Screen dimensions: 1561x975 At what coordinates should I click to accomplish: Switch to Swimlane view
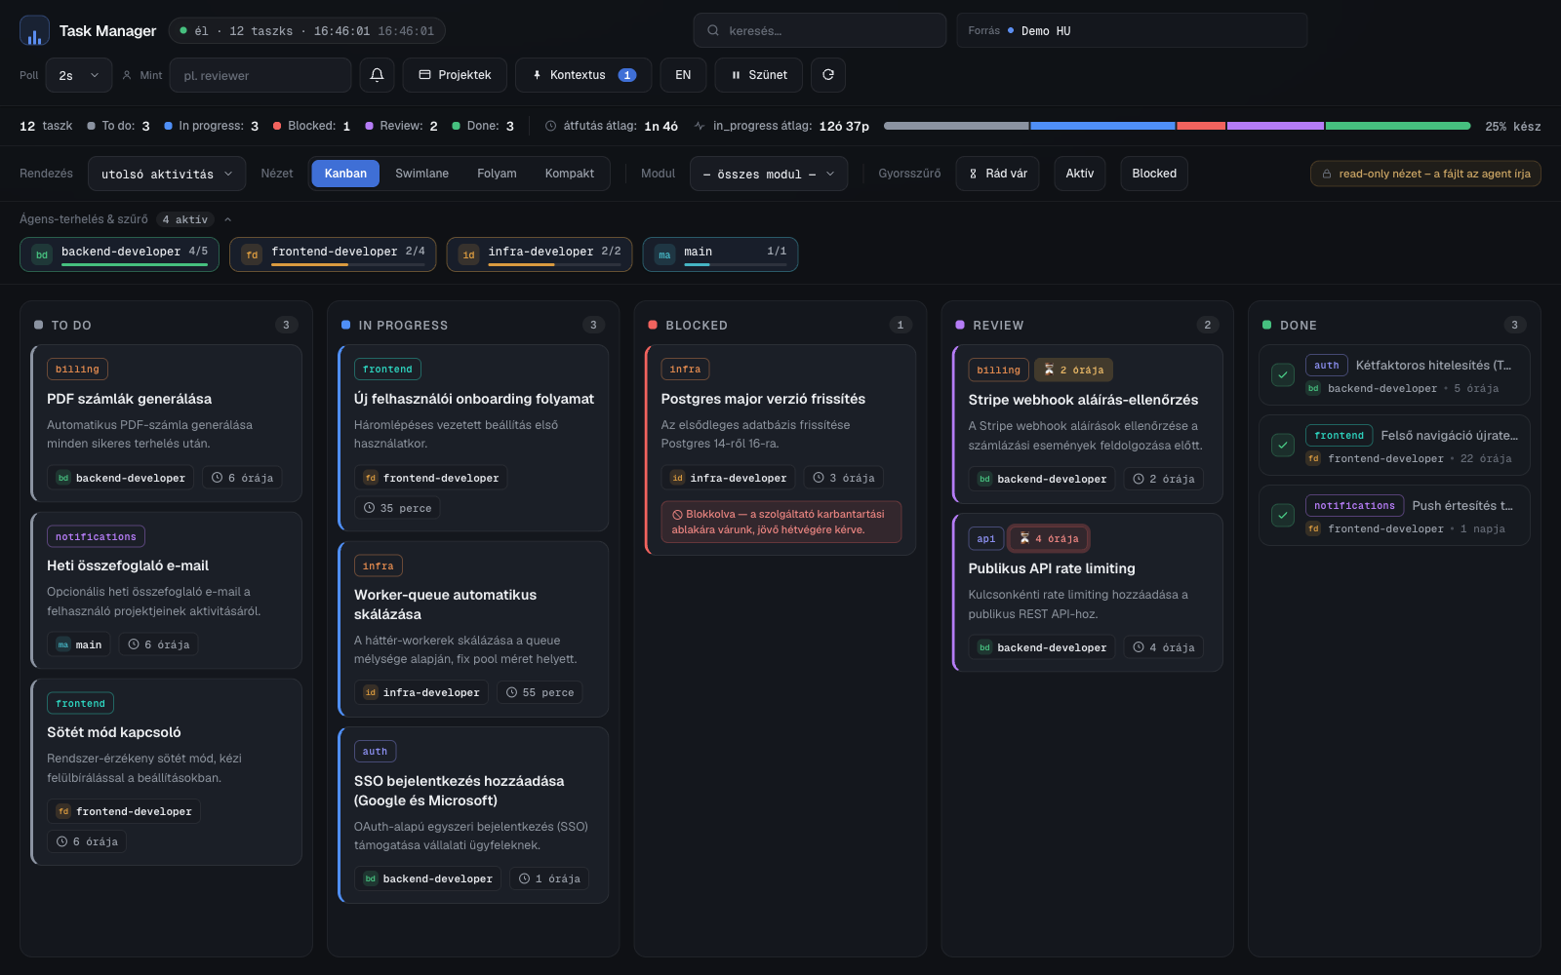421,174
